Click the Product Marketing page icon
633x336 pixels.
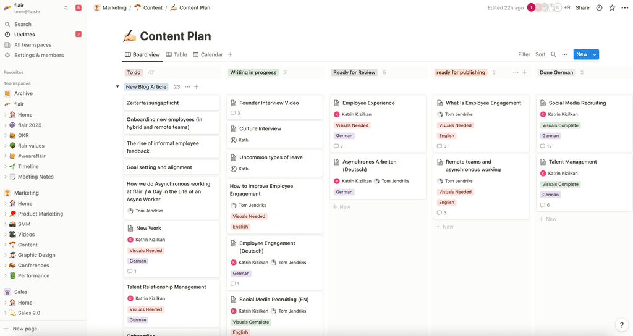(12, 214)
